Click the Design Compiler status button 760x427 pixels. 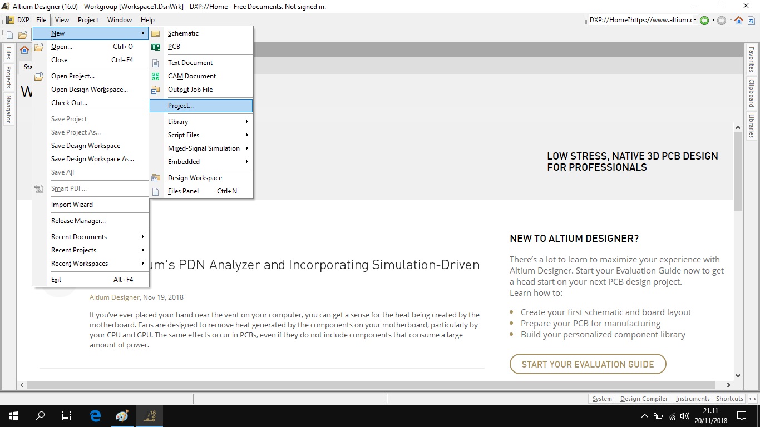click(x=644, y=399)
